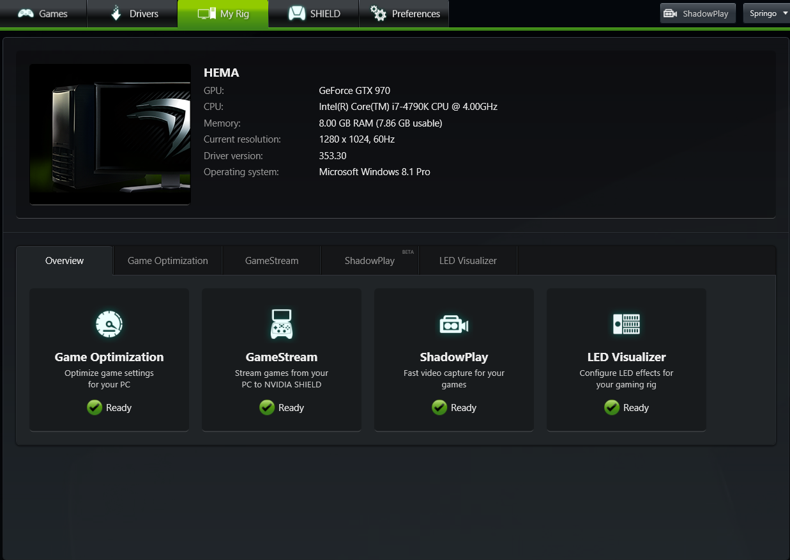
Task: Click the green check under ShadowPlay card
Action: point(439,407)
